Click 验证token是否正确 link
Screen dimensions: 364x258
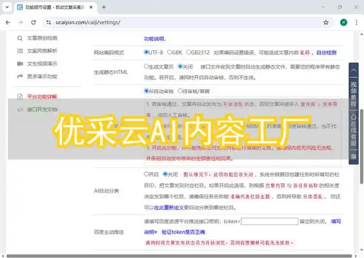183,232
